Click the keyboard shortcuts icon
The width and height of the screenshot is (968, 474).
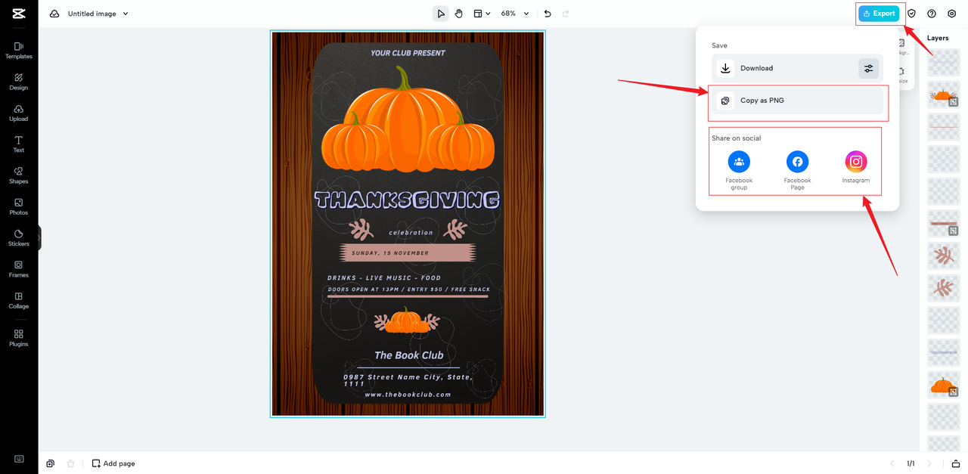19,459
